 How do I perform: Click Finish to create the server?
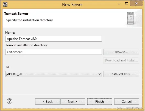tap(100, 102)
